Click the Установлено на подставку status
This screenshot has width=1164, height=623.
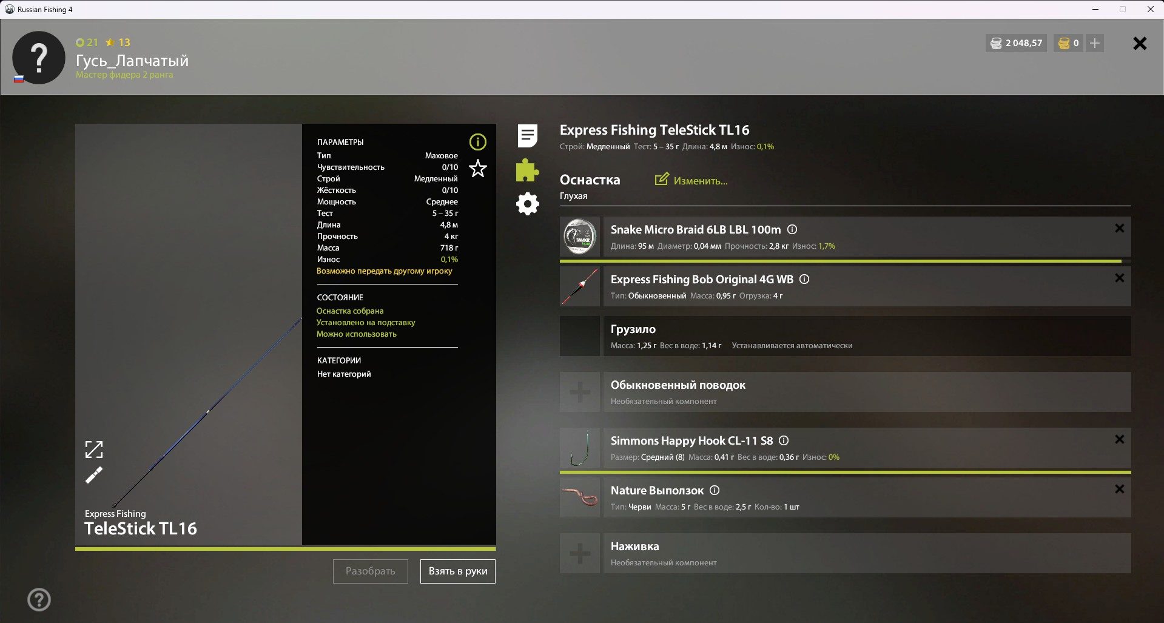(366, 322)
